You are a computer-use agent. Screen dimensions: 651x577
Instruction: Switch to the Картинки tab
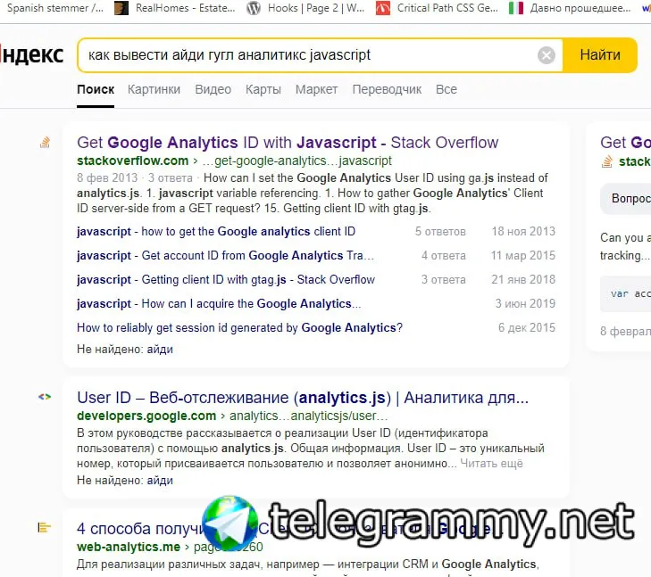pyautogui.click(x=154, y=89)
